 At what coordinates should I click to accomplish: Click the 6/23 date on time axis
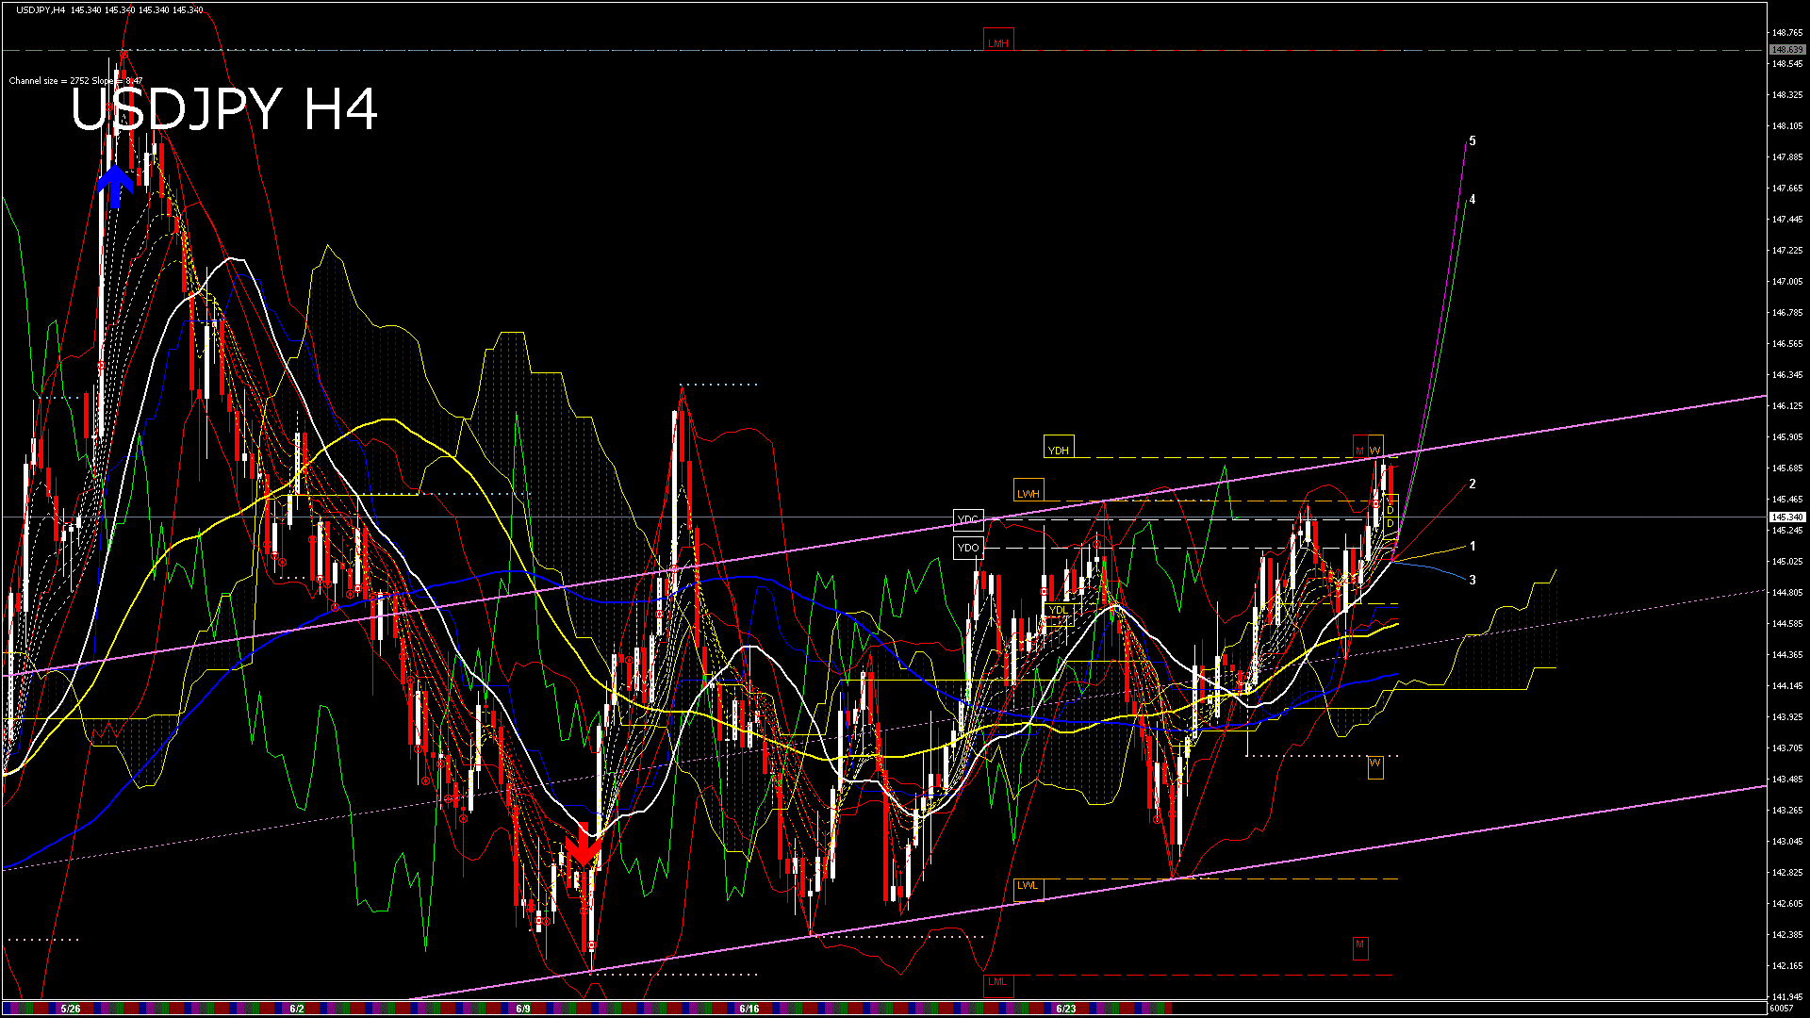pos(1066,1009)
